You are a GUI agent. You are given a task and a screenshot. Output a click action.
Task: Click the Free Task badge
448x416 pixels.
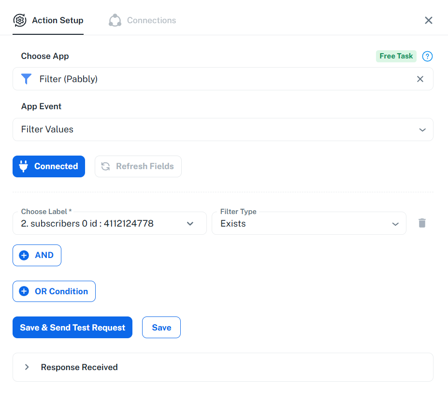point(396,56)
